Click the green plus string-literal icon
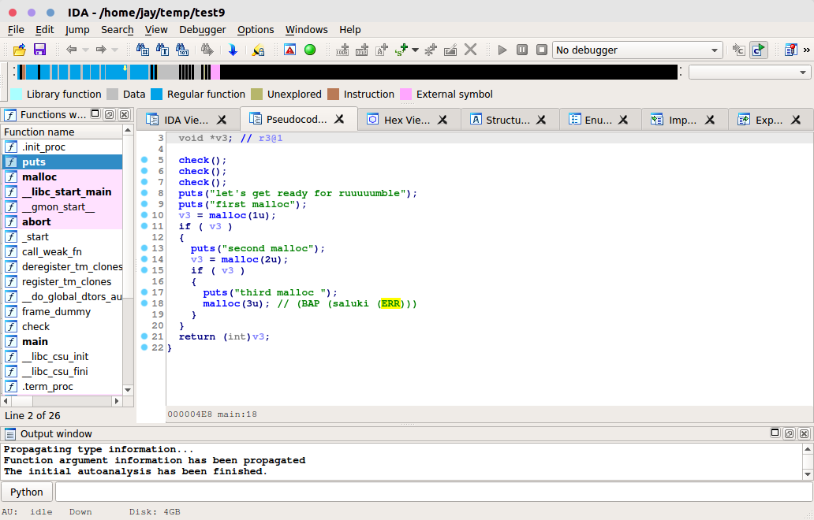814x520 pixels. pos(401,50)
